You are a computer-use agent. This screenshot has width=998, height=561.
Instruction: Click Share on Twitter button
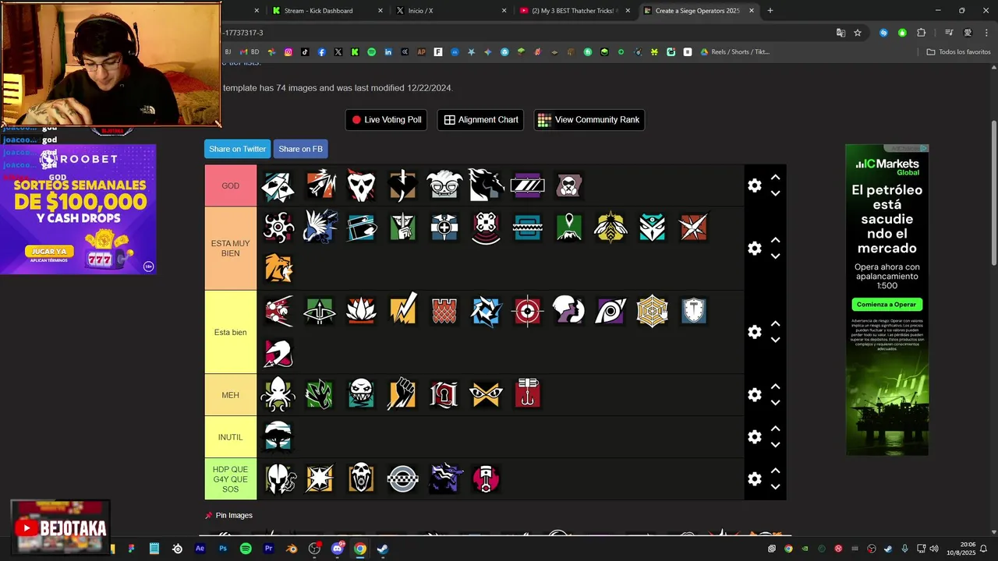click(237, 149)
